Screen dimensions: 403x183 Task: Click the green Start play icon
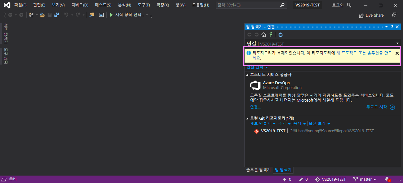111,15
